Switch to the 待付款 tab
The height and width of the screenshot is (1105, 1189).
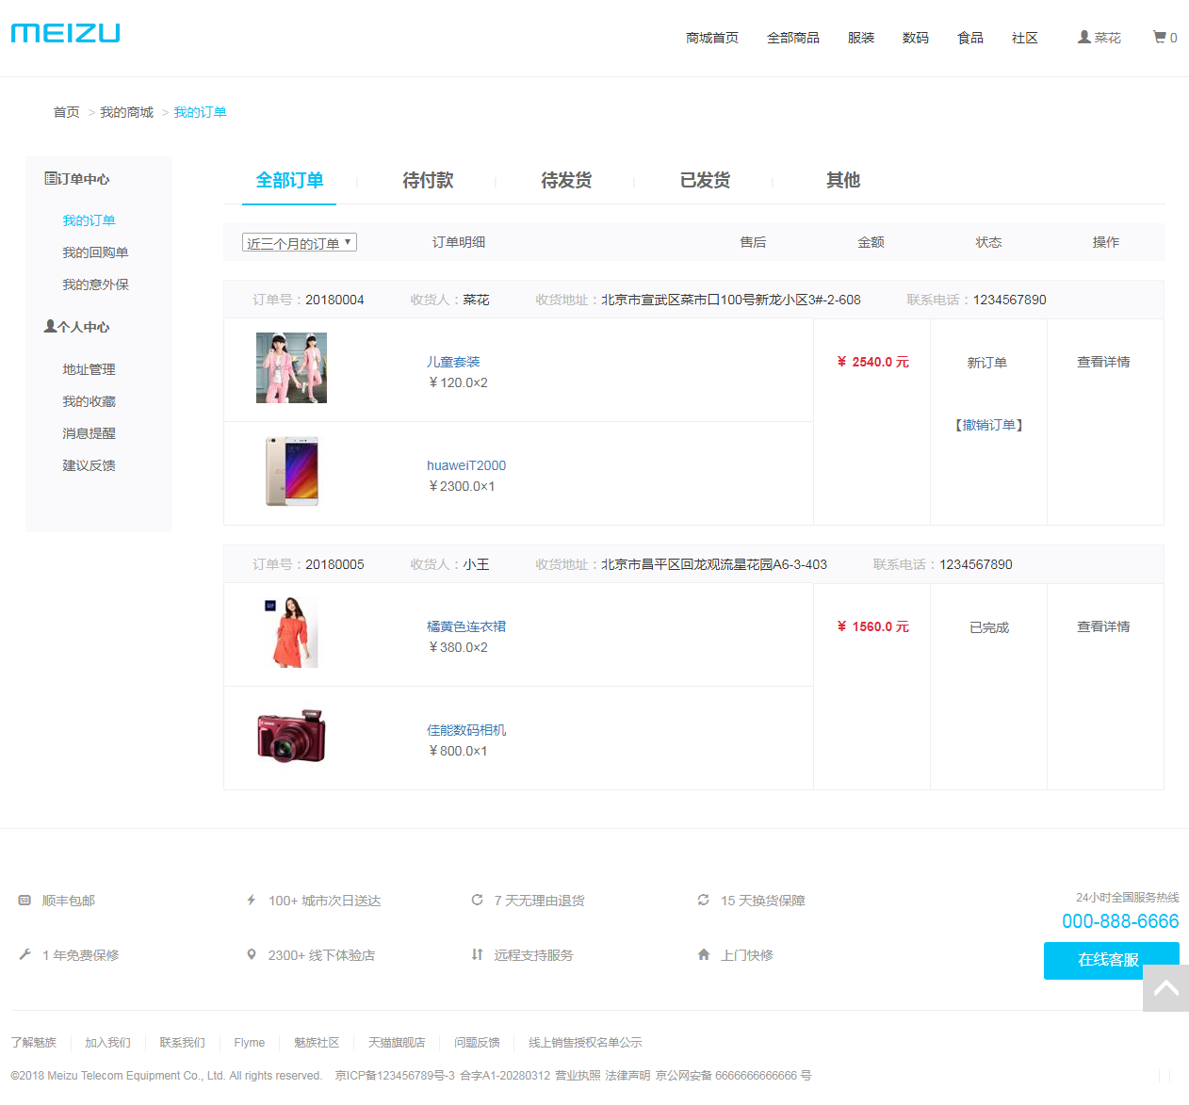coord(428,180)
